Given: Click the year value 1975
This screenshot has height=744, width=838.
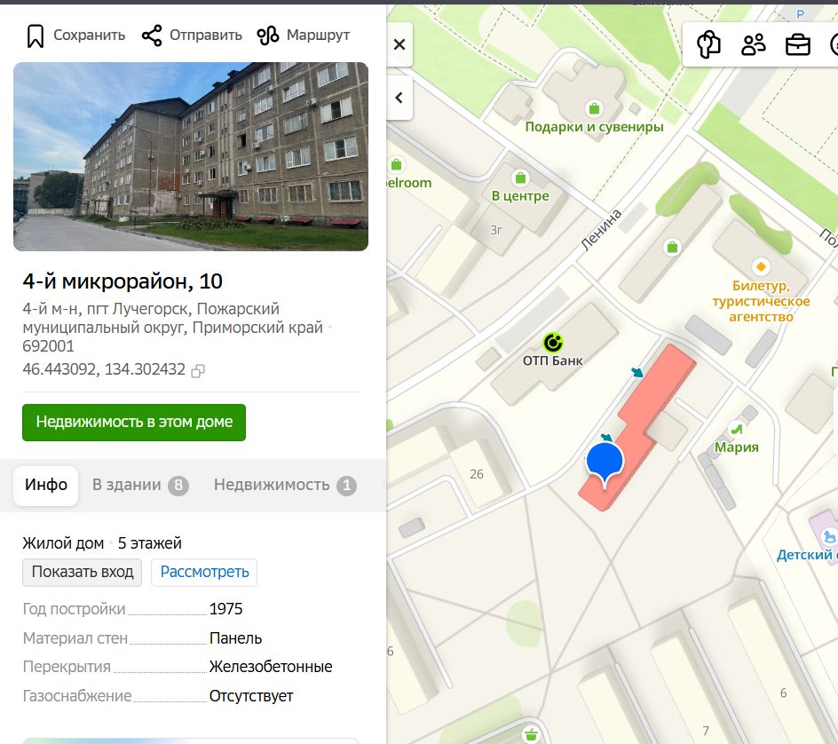Looking at the screenshot, I should click(x=225, y=609).
